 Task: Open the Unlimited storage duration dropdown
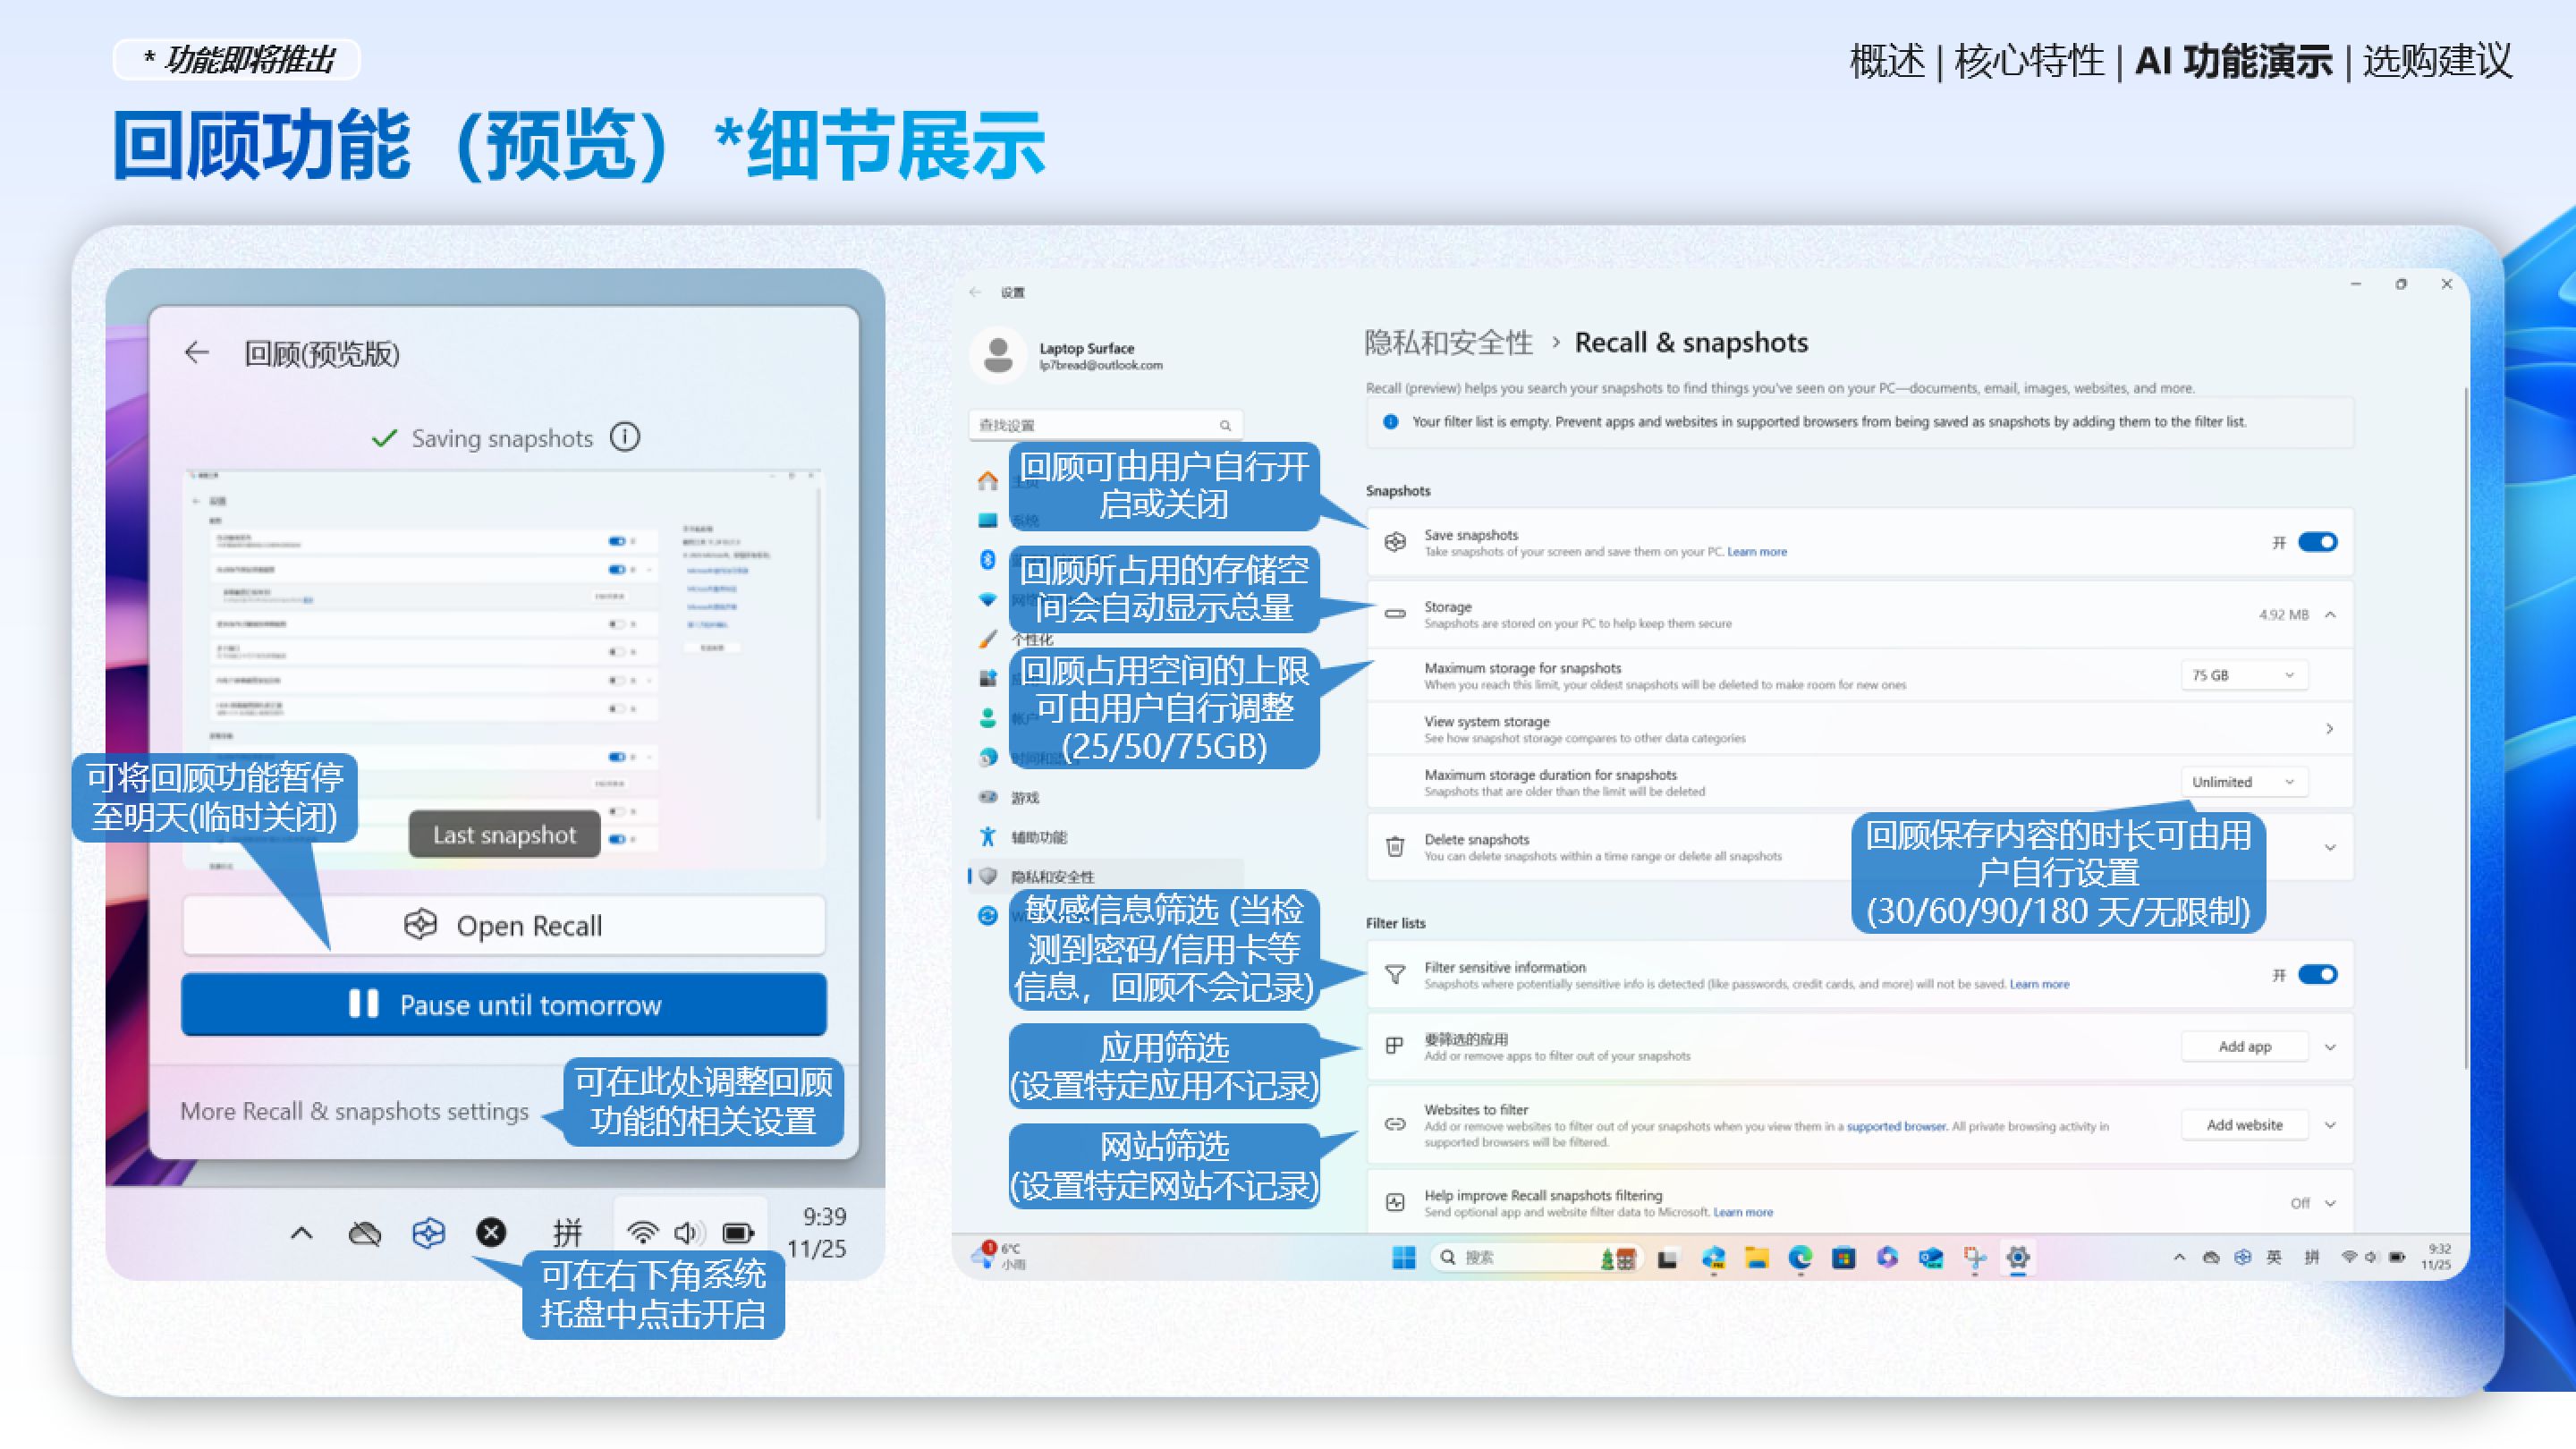pos(2244,782)
